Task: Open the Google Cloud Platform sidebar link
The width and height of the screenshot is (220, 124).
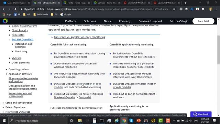Action: point(24,26)
